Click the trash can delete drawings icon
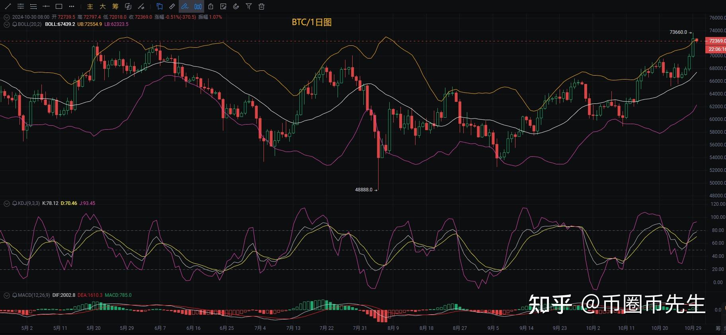 [x=262, y=6]
